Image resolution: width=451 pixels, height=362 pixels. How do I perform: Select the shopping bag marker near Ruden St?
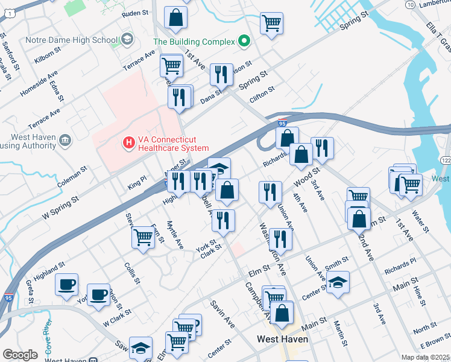pyautogui.click(x=175, y=19)
